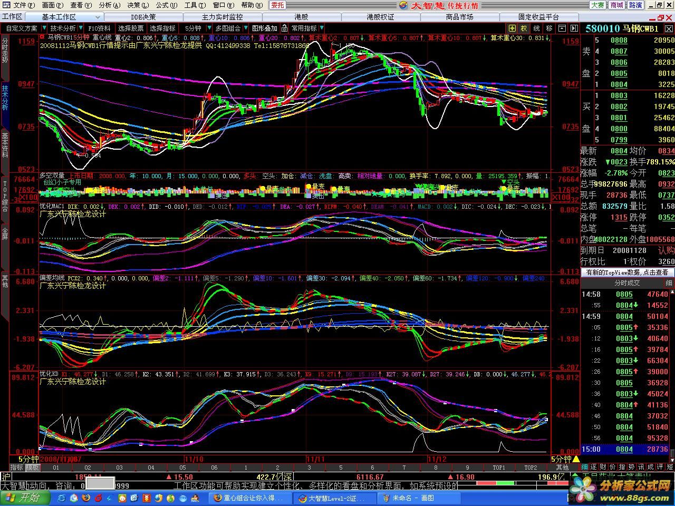Select the 逐 tab in bottom-right tab row
675x506 pixels.
(594, 467)
